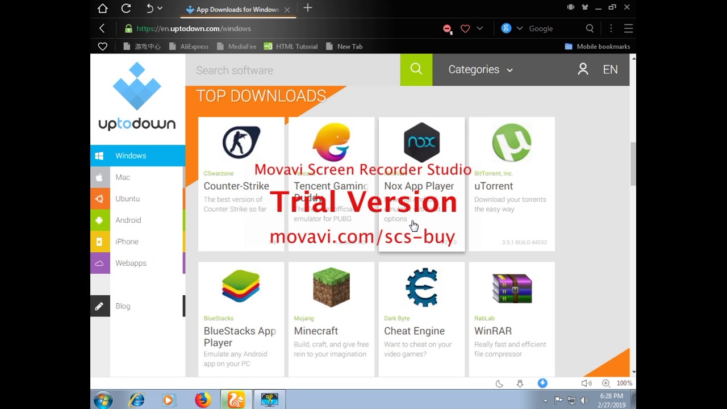Close the App Downloads for Windows tab
This screenshot has width=727, height=409.
pyautogui.click(x=287, y=10)
